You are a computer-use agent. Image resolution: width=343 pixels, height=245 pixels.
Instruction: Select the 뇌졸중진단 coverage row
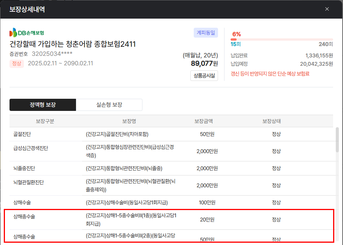(x=171, y=168)
